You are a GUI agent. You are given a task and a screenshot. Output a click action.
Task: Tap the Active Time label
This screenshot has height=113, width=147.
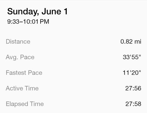[x=22, y=88]
